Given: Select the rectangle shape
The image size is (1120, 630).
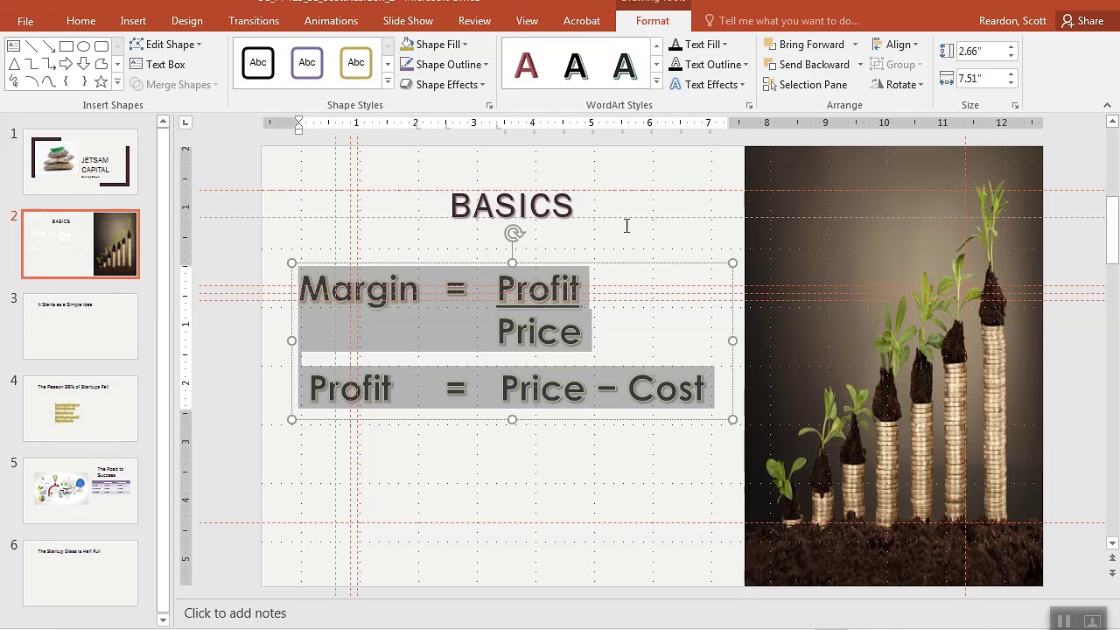Looking at the screenshot, I should 66,46.
